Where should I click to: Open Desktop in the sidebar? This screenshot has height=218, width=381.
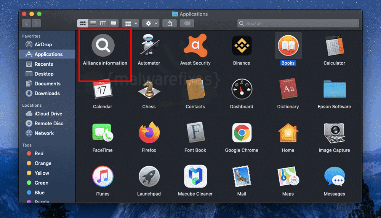(47, 74)
